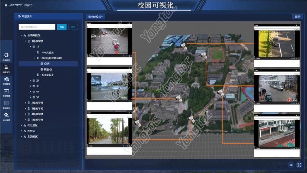Open the 系统设置 gear icon

point(6,115)
